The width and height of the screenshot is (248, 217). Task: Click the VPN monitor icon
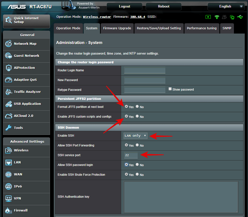[x=8, y=198]
